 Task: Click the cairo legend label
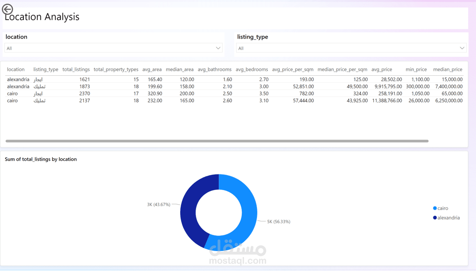point(443,208)
